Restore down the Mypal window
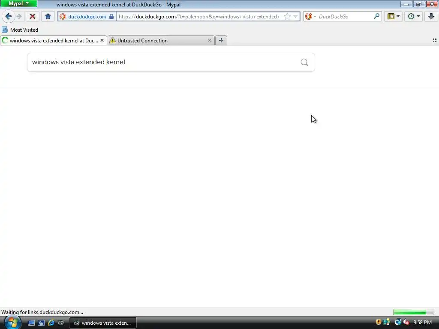The image size is (439, 329). coord(418,4)
